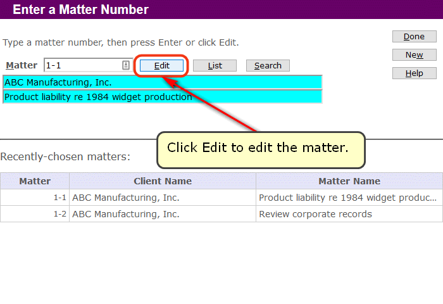This screenshot has width=443, height=304.
Task: Select the cyan Product liability description field
Action: 162,97
